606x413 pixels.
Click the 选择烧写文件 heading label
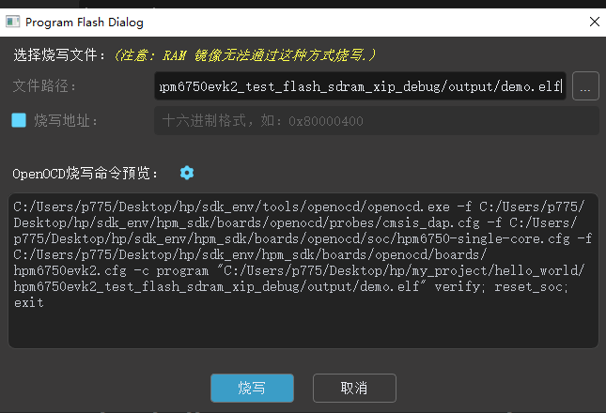[58, 55]
